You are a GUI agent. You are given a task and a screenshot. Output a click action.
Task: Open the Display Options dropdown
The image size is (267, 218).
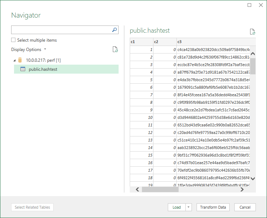tap(29, 50)
